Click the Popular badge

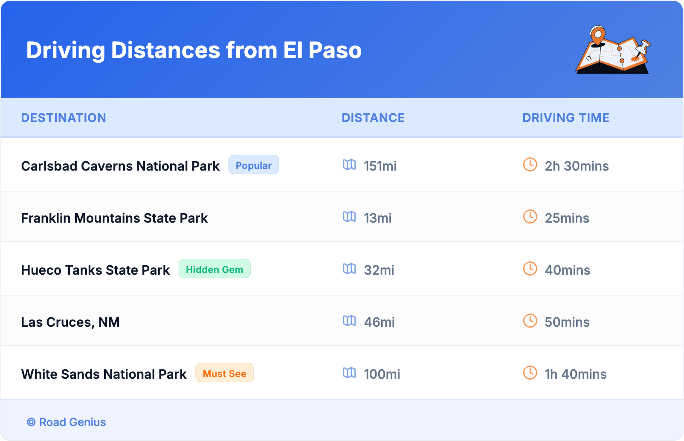254,165
